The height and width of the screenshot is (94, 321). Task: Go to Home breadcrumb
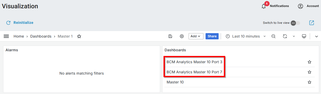[x=19, y=36]
